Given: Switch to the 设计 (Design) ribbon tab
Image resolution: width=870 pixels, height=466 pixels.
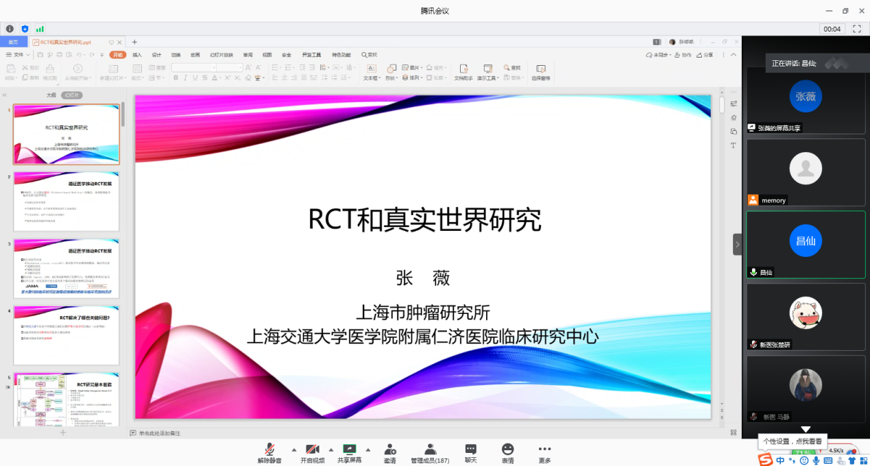Looking at the screenshot, I should pos(156,55).
